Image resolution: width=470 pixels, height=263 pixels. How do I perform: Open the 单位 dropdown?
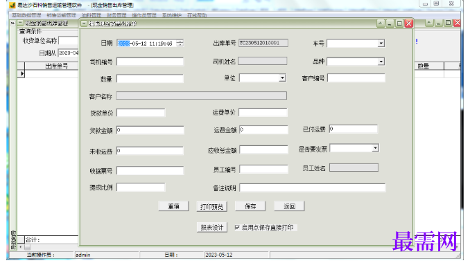[282, 78]
